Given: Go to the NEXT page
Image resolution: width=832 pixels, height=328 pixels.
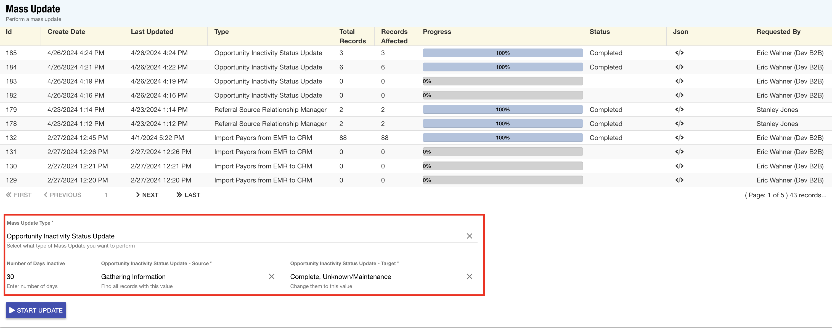Looking at the screenshot, I should 147,195.
